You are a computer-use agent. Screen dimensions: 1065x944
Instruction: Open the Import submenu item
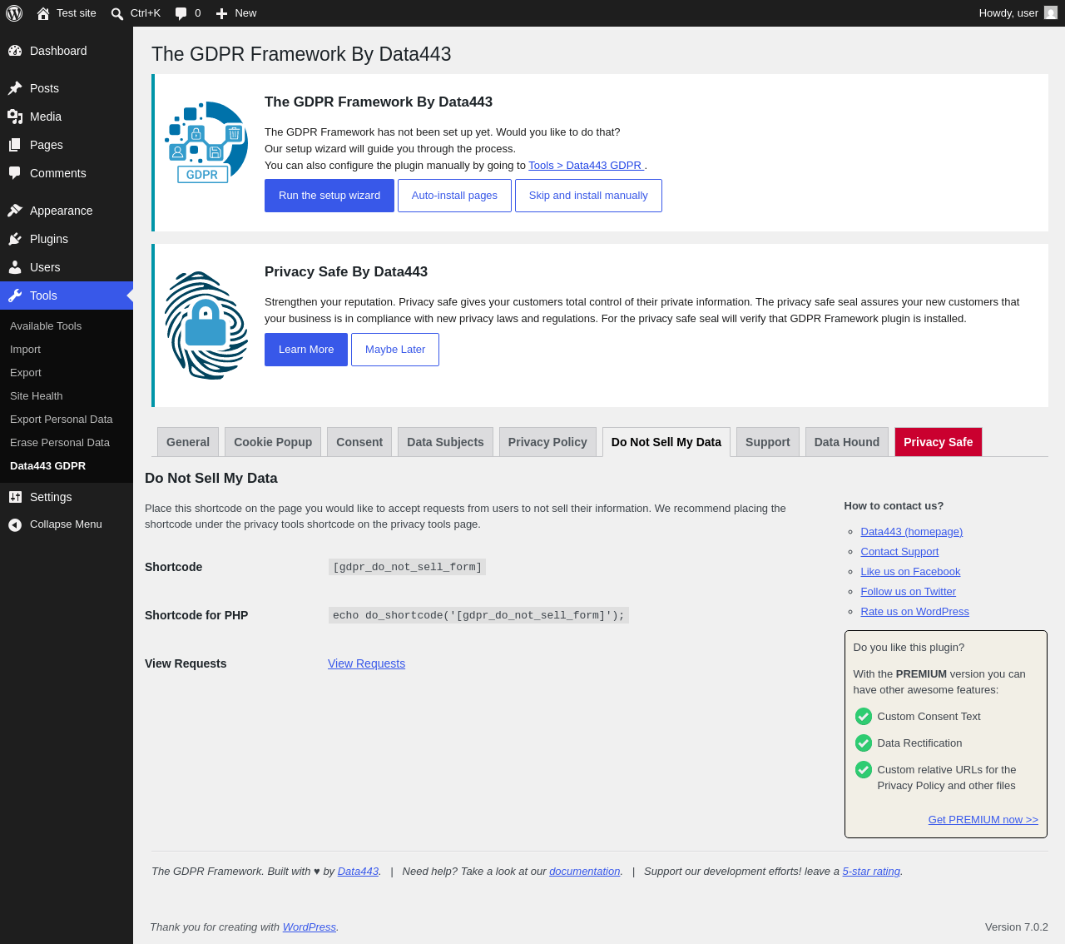[67, 350]
